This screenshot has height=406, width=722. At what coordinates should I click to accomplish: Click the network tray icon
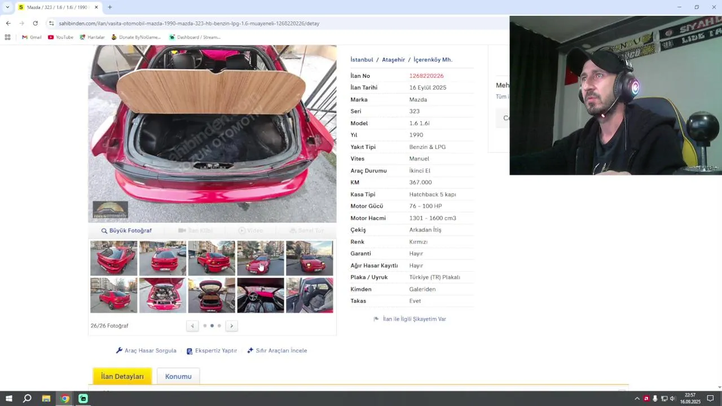tap(664, 399)
